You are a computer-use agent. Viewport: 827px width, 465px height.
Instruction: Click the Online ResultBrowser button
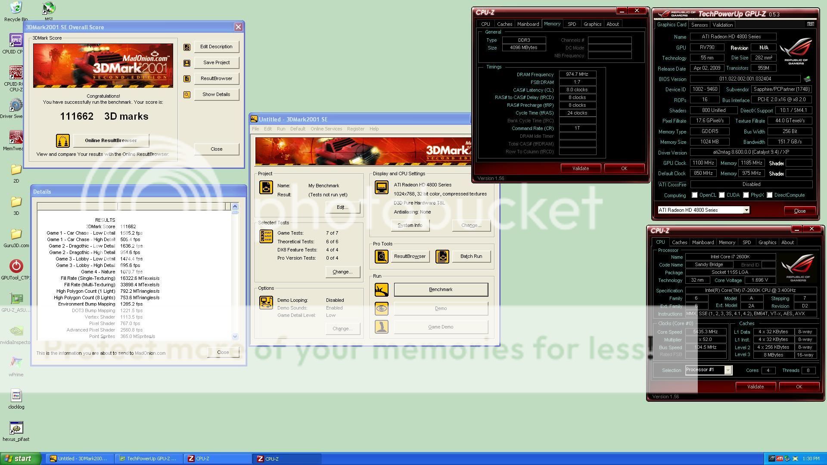click(111, 140)
